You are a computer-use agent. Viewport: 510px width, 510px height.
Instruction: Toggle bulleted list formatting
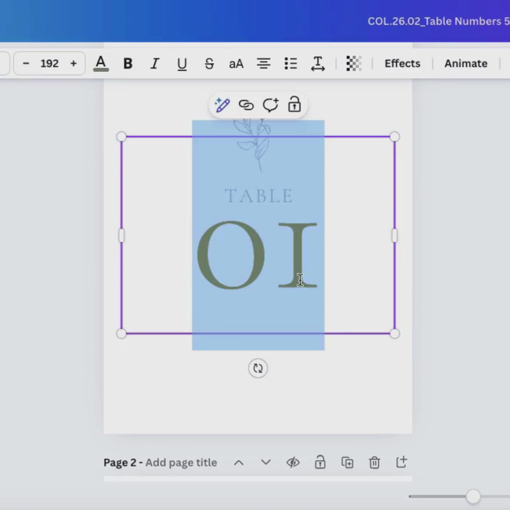click(291, 63)
